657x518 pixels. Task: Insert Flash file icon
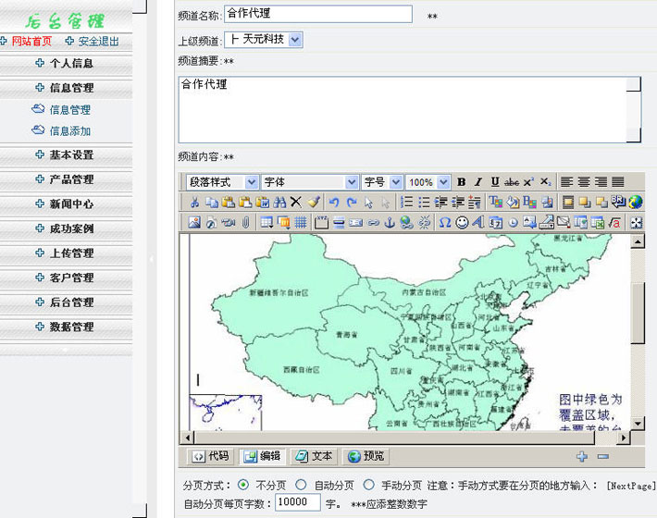[212, 222]
